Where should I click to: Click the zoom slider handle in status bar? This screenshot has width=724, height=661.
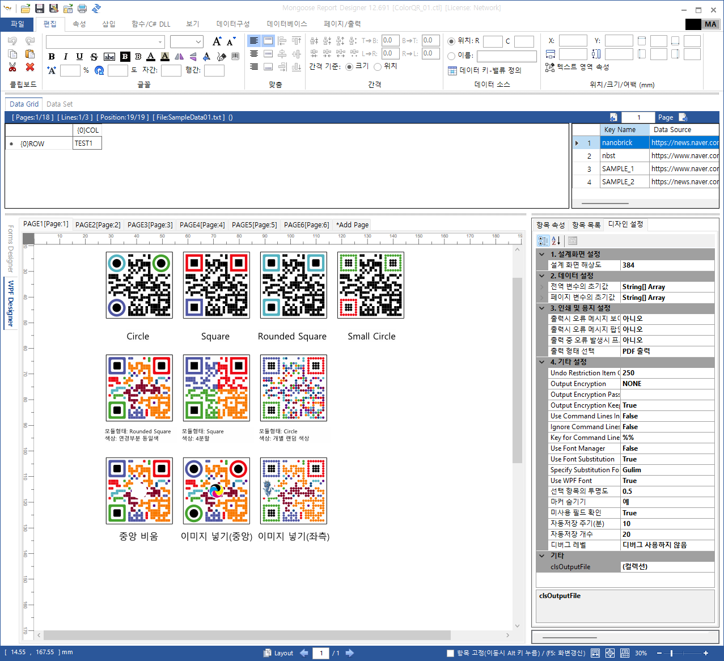[671, 653]
